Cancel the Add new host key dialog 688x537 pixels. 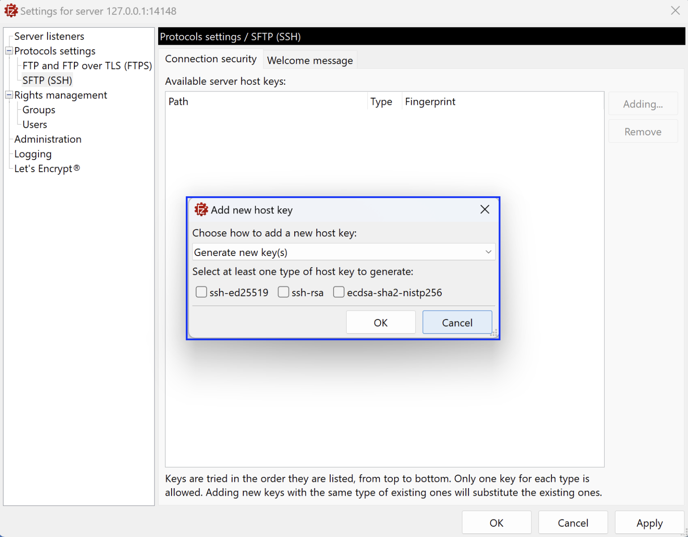(x=457, y=322)
